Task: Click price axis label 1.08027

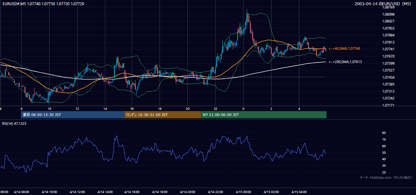Action: [388, 21]
